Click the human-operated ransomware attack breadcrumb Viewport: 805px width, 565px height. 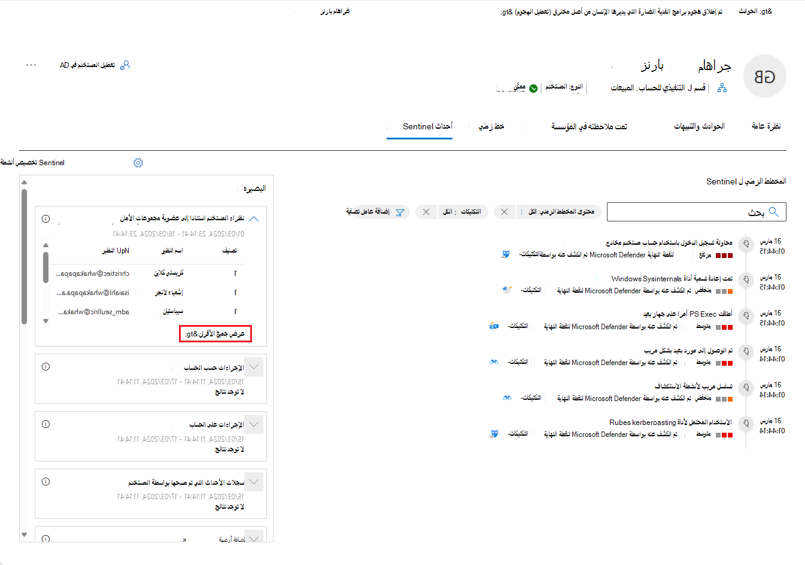click(x=611, y=11)
